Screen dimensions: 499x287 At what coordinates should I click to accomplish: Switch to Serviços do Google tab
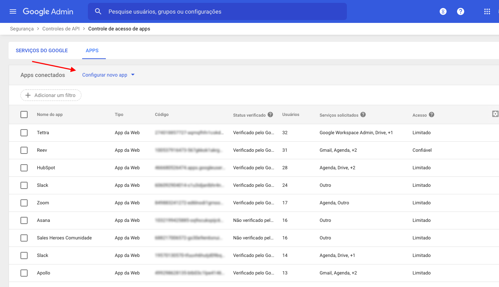[x=42, y=50]
